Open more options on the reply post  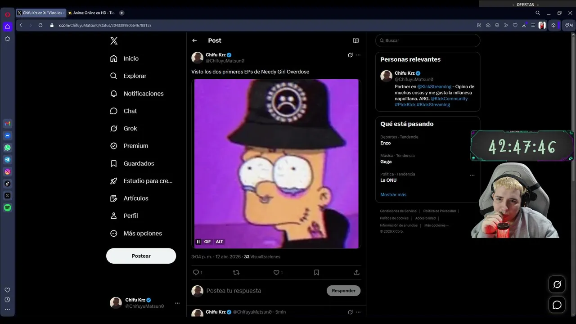click(x=358, y=312)
